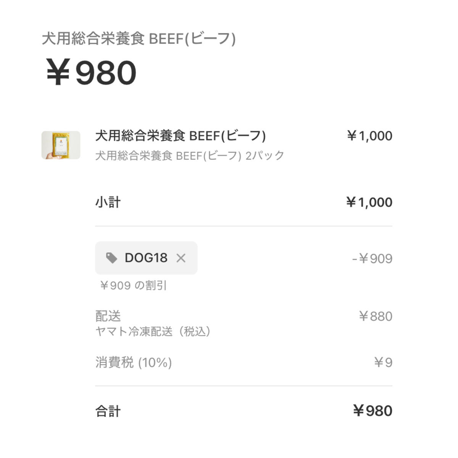The width and height of the screenshot is (458, 458).
Task: Click the 配送 shipping label
Action: [x=108, y=316]
